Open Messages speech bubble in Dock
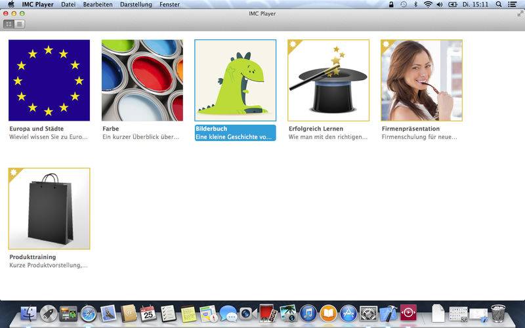The image size is (525, 328). [228, 314]
